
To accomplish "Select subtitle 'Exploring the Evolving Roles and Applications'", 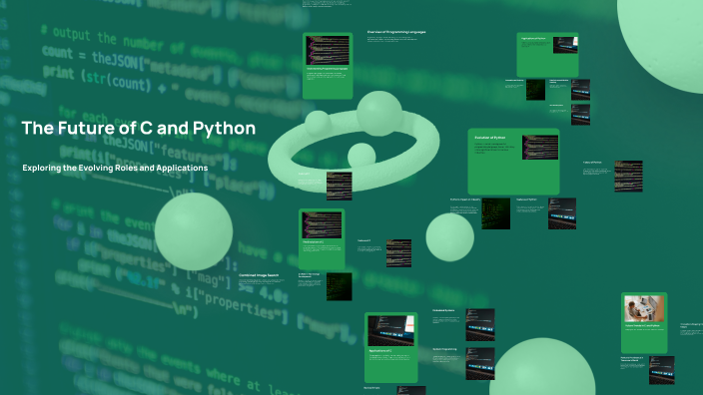I will 115,168.
